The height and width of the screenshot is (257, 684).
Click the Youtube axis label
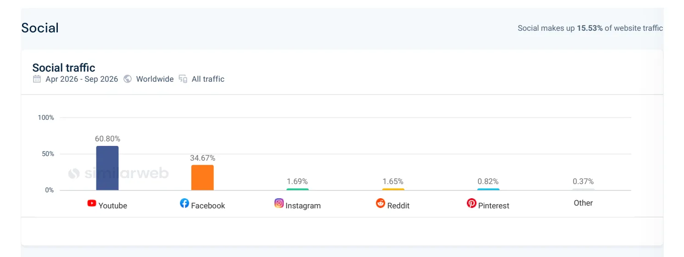113,206
